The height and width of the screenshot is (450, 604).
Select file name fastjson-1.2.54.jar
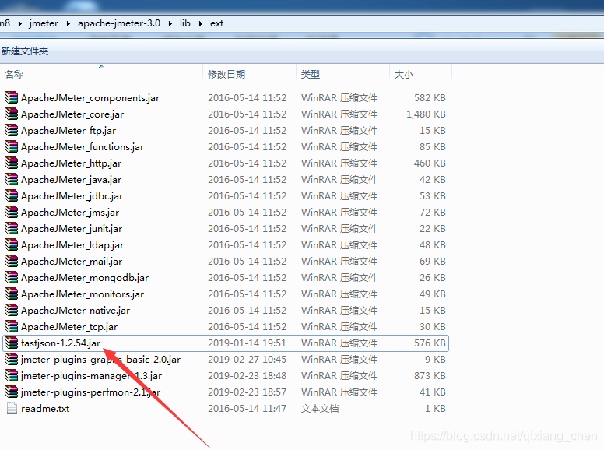tap(61, 343)
